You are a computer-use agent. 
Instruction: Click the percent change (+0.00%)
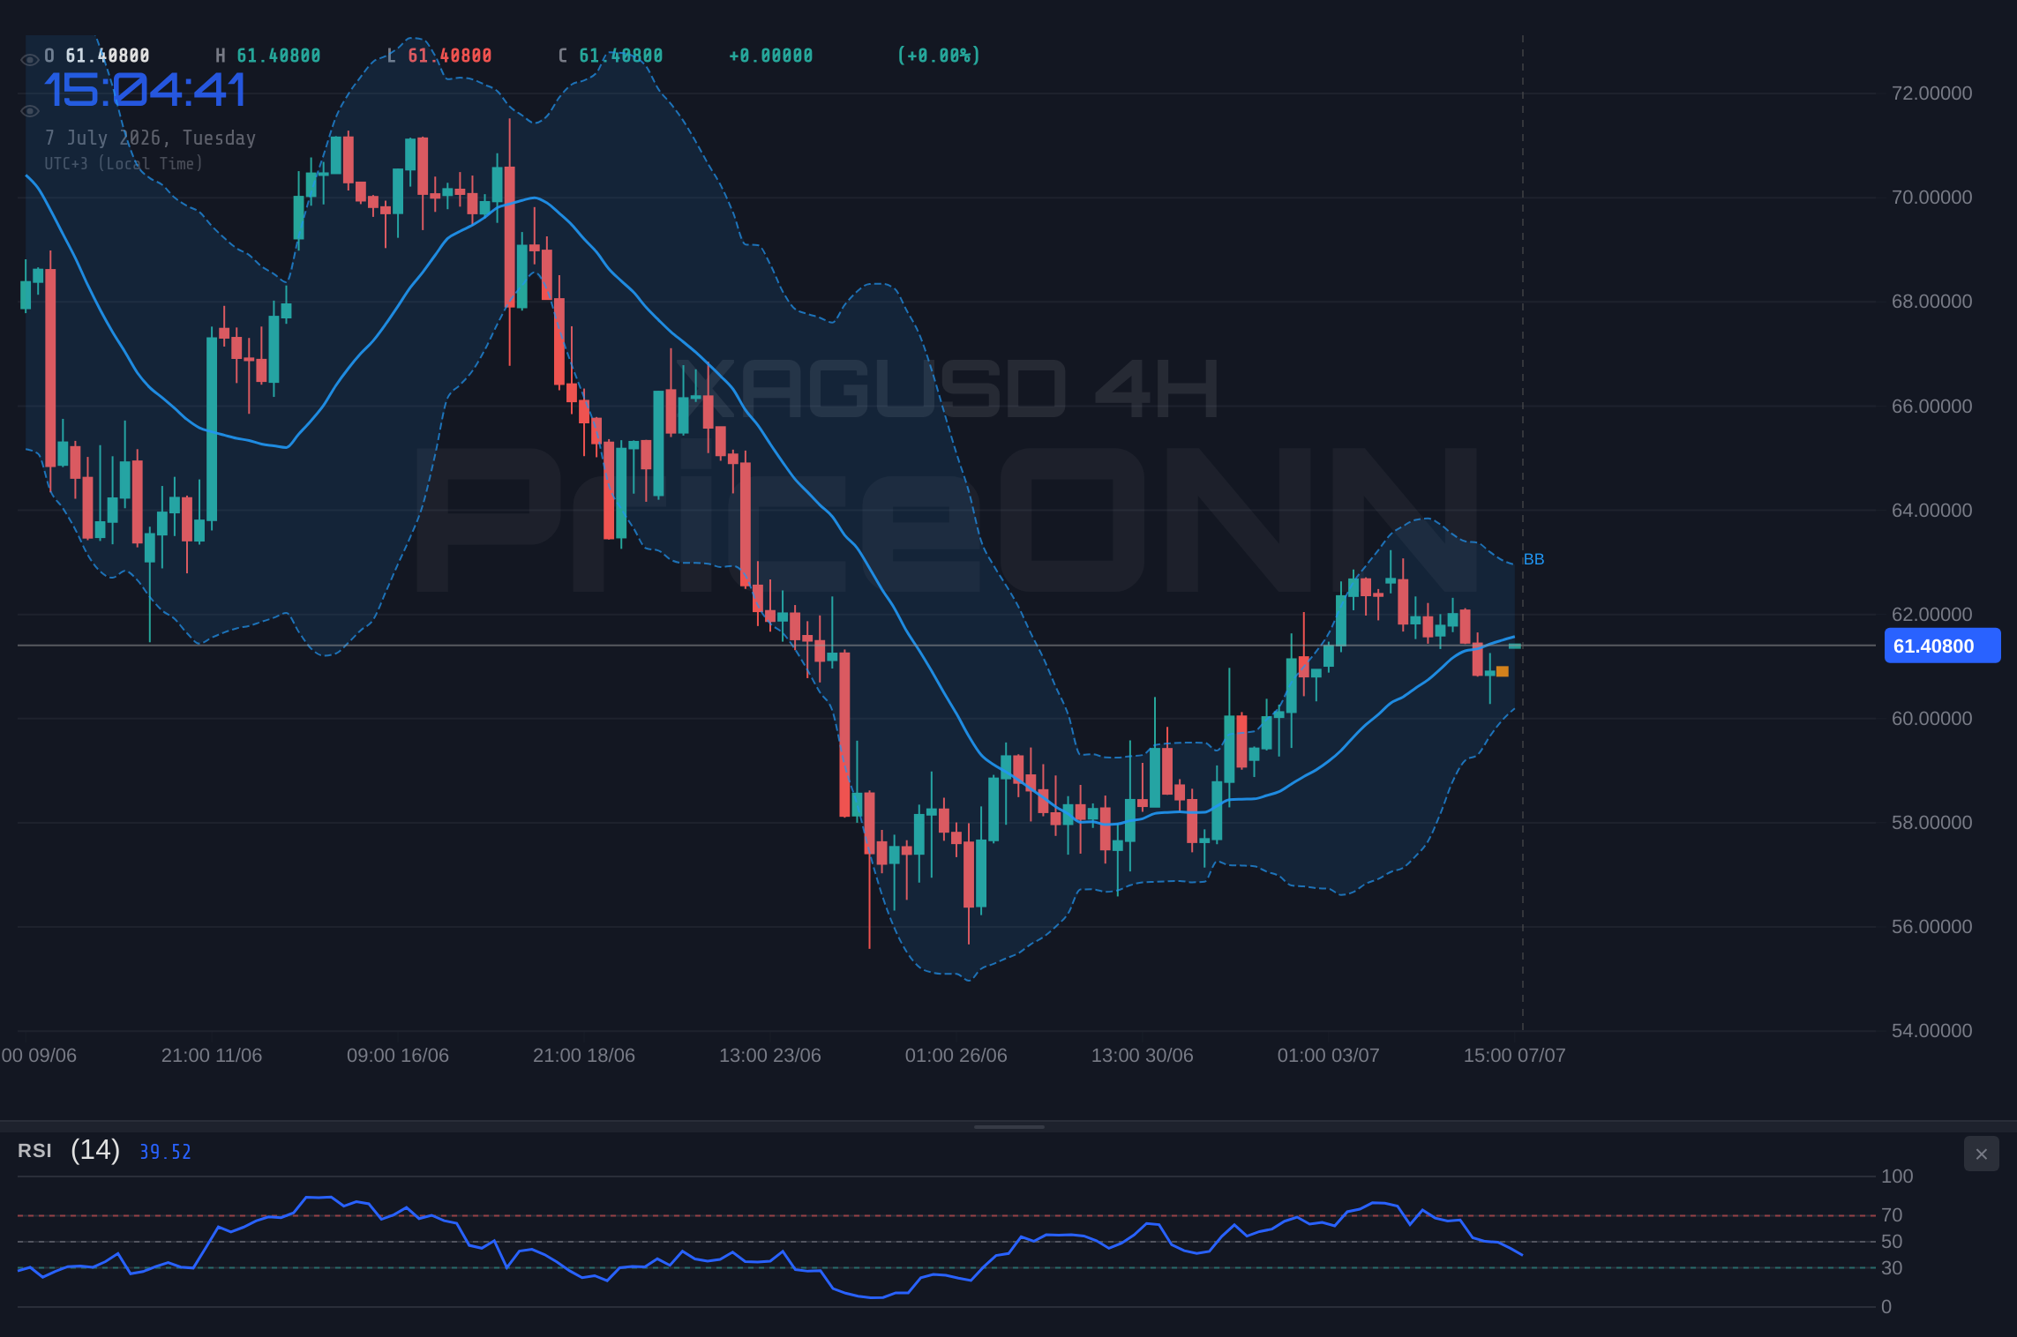point(939,56)
